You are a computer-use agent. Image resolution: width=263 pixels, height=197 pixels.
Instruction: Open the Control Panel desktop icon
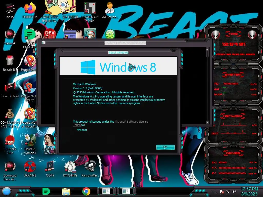tap(10, 90)
